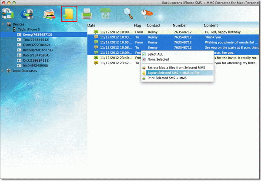This screenshot has height=181, width=261.
Task: Click message icon of 10:08 row
Action: pyautogui.click(x=96, y=47)
